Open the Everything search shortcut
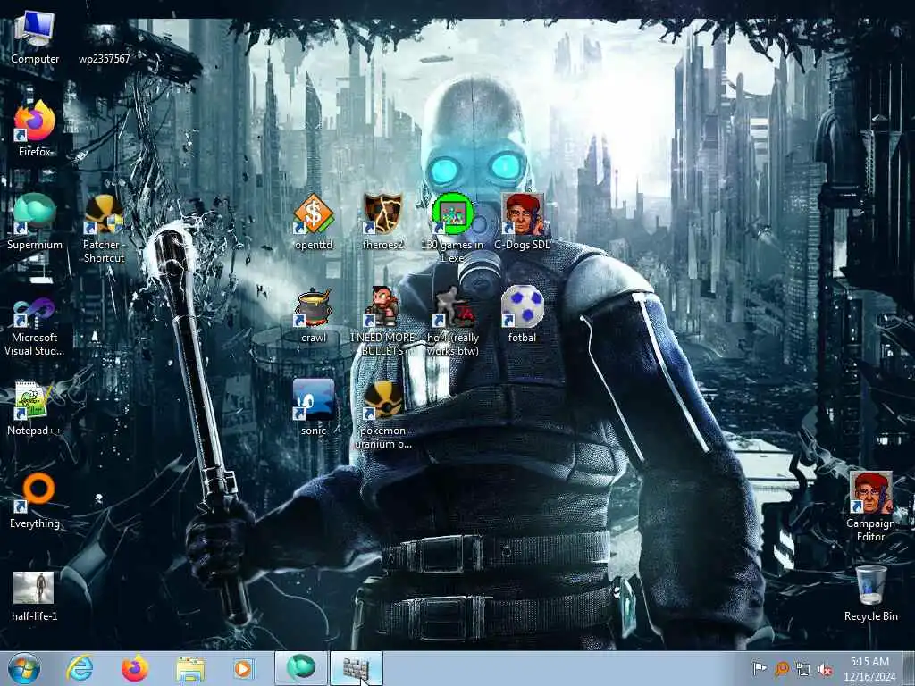This screenshot has width=915, height=686. click(35, 500)
